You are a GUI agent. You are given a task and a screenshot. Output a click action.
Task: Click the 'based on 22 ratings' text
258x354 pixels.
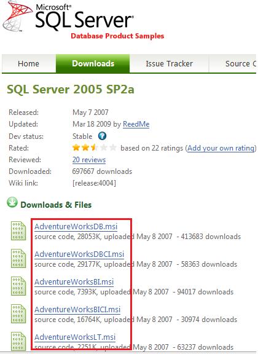point(152,148)
